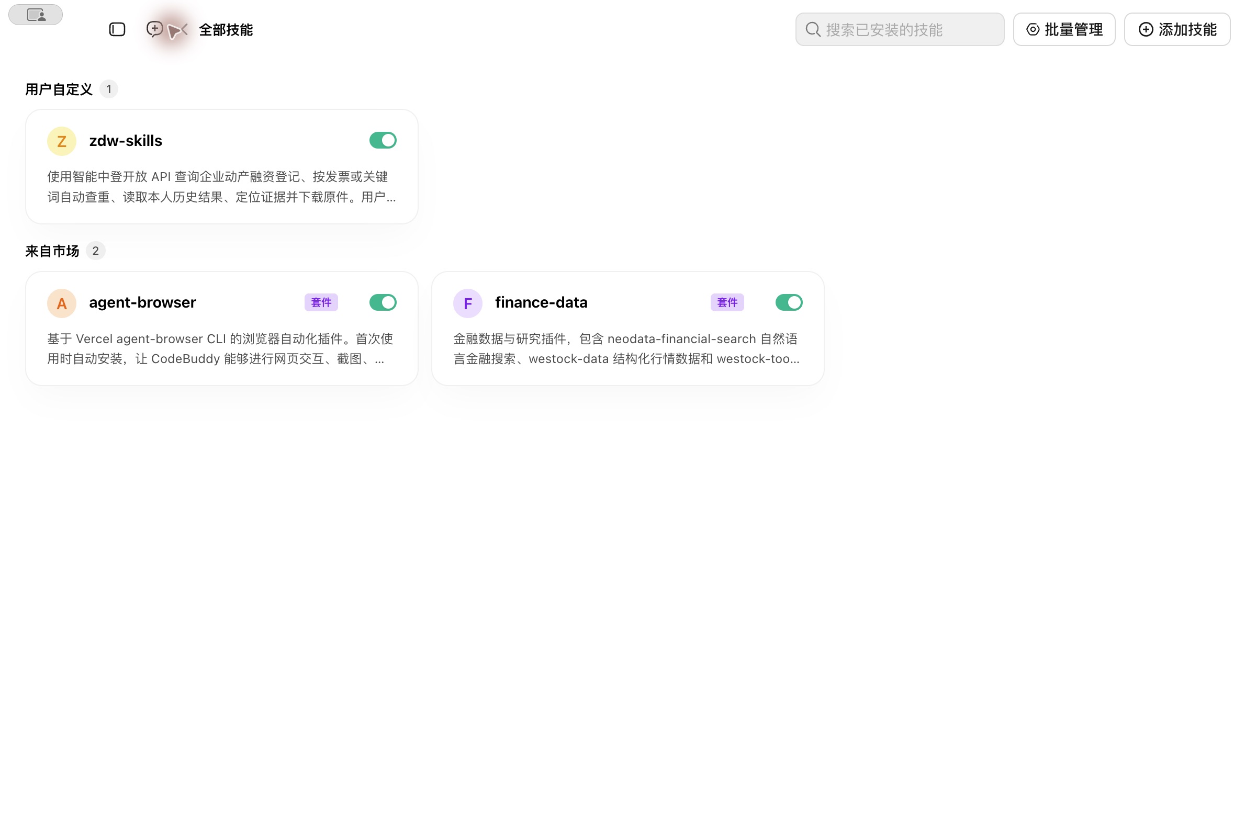
Task: Click the purple F avatar of finance-data
Action: click(x=468, y=303)
